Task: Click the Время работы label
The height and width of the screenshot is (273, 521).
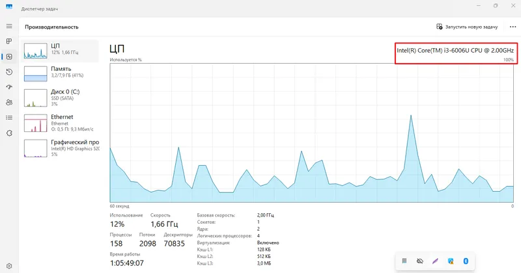Action: (125, 254)
